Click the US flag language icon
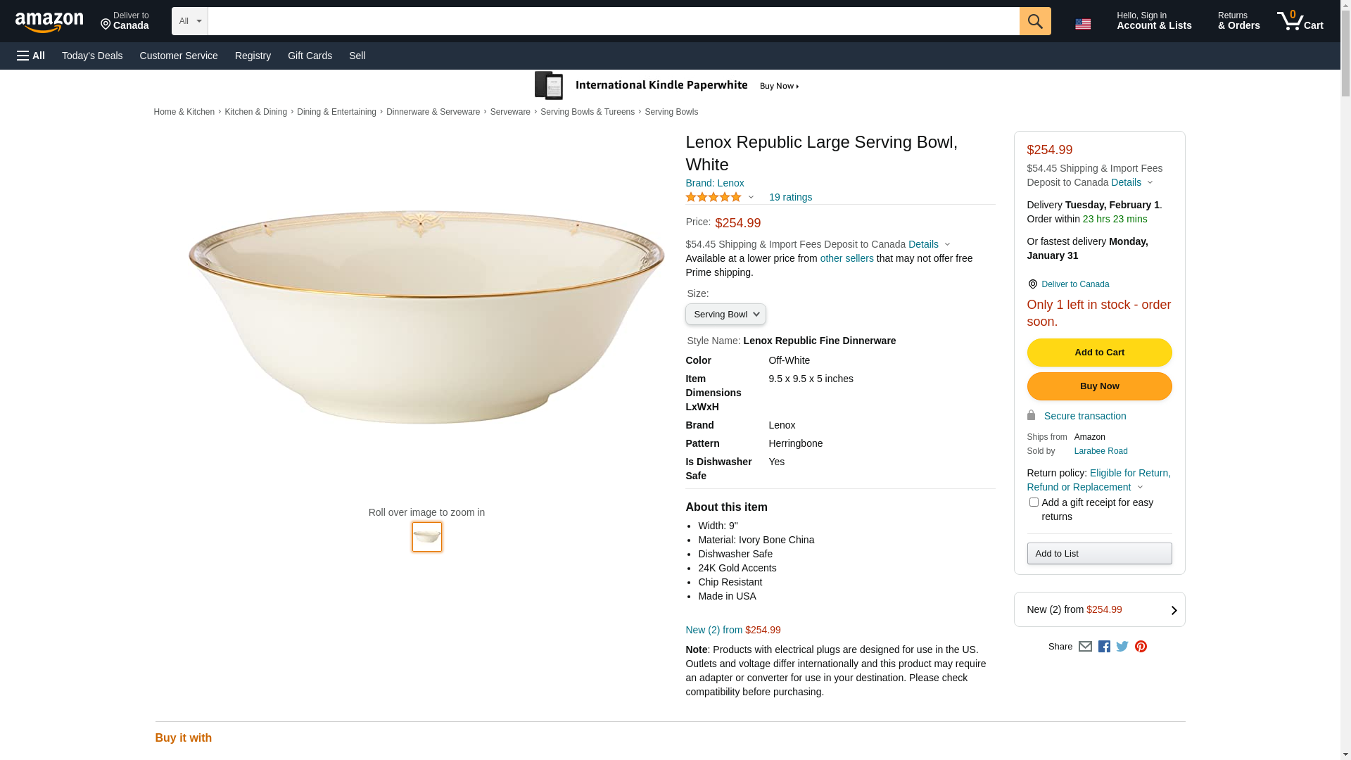1351x760 pixels. pos(1083,24)
